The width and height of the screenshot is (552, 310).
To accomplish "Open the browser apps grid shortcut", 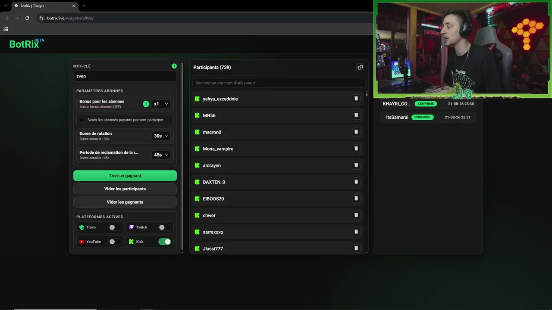I will coord(6,29).
